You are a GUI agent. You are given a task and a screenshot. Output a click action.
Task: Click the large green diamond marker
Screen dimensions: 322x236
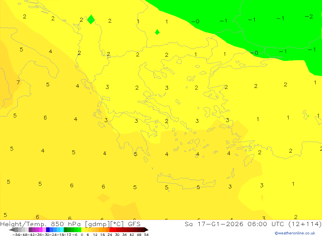click(91, 20)
